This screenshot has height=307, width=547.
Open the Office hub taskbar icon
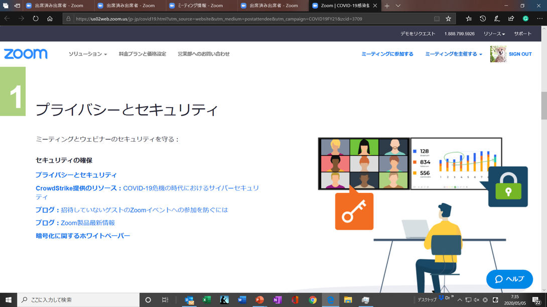coord(295,299)
